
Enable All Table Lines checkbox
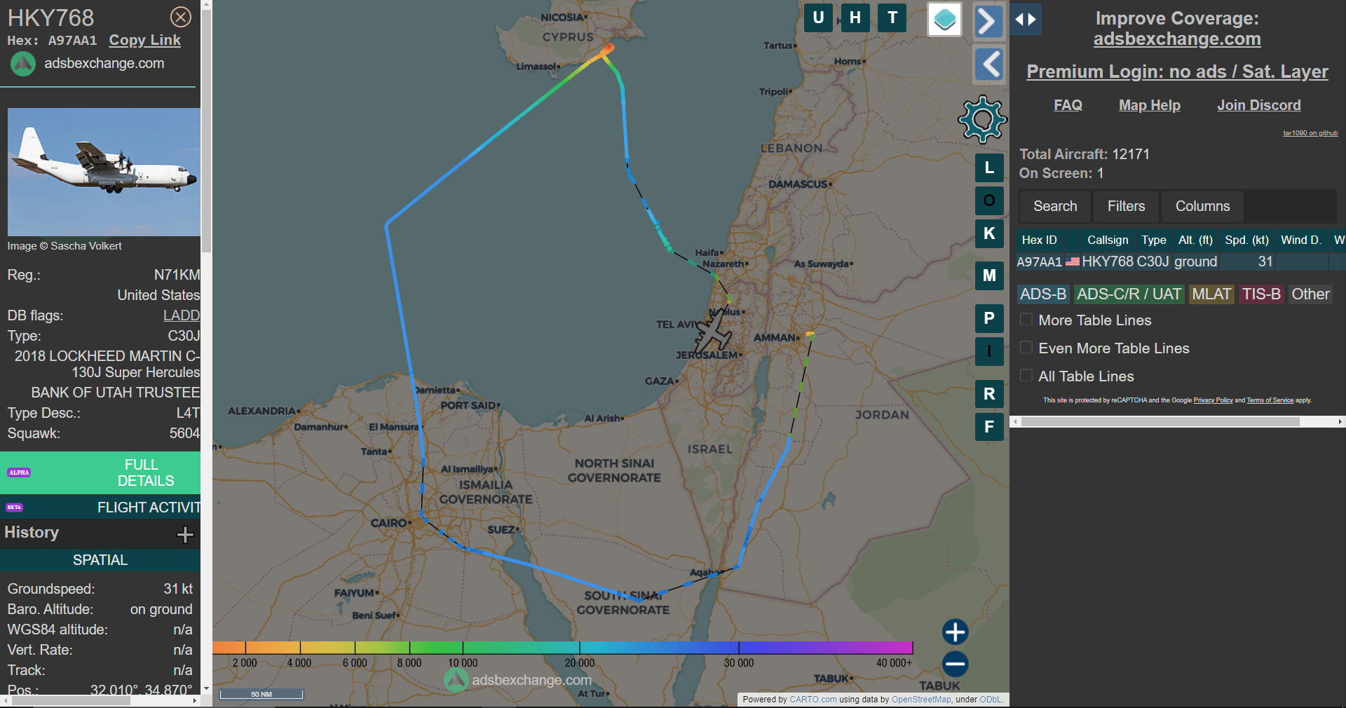(1026, 376)
